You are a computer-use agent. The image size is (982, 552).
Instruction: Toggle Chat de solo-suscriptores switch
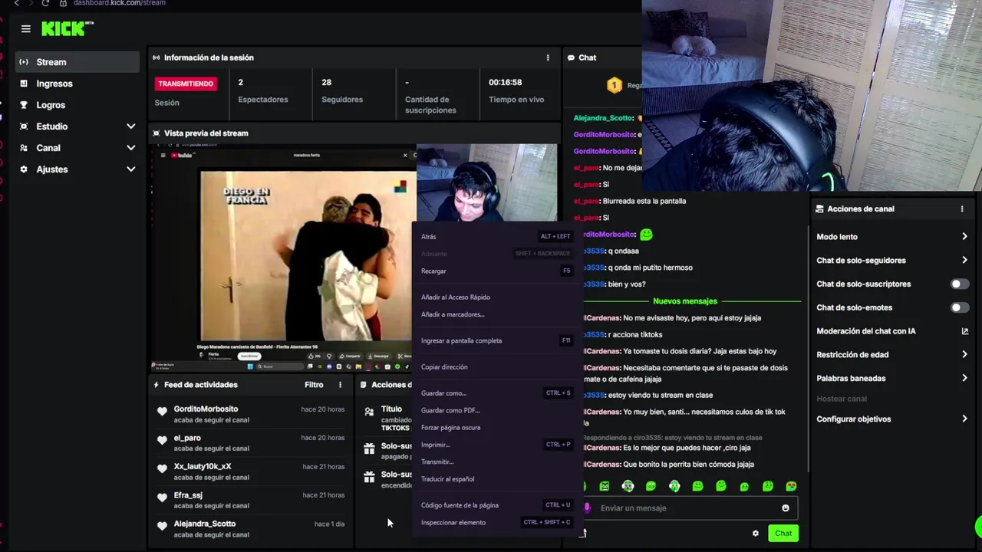[x=959, y=284]
